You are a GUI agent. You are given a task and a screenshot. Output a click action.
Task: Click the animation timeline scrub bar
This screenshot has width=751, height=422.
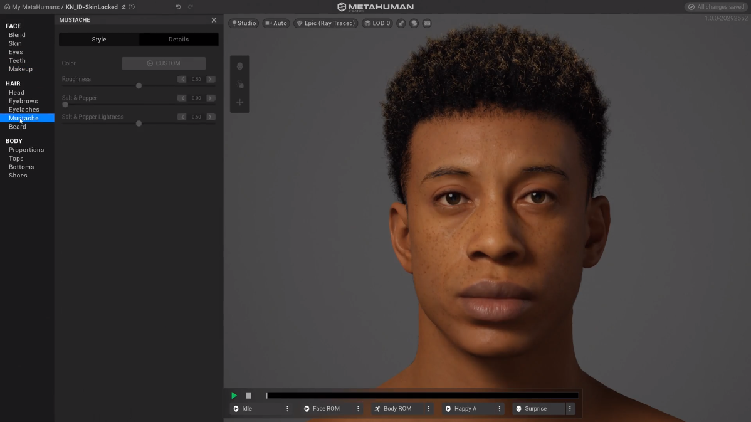(423, 395)
